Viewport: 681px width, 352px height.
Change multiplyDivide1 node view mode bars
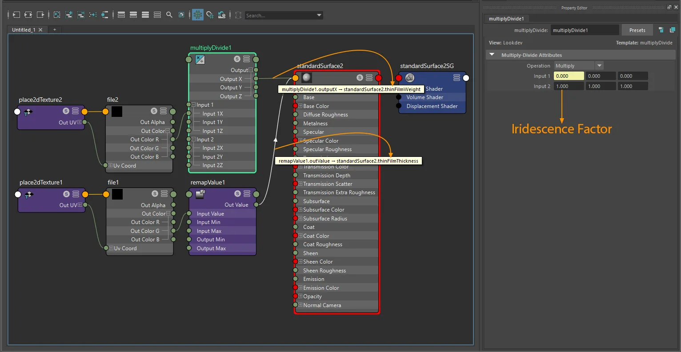(x=247, y=59)
